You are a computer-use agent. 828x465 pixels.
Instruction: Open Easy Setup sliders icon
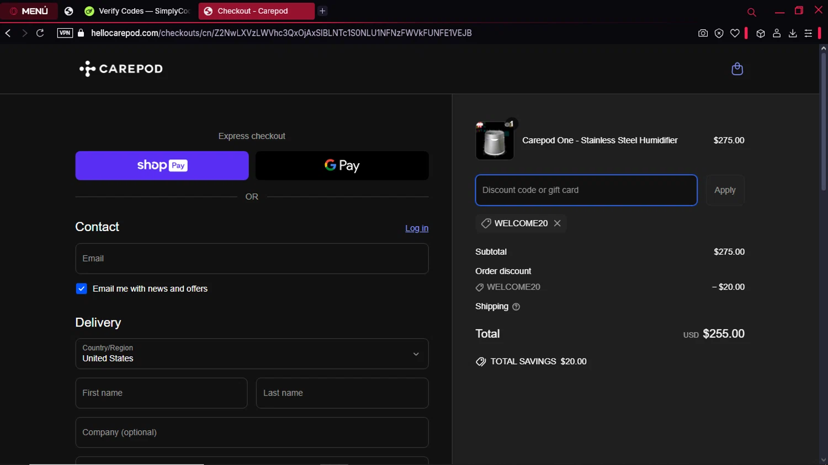point(808,33)
